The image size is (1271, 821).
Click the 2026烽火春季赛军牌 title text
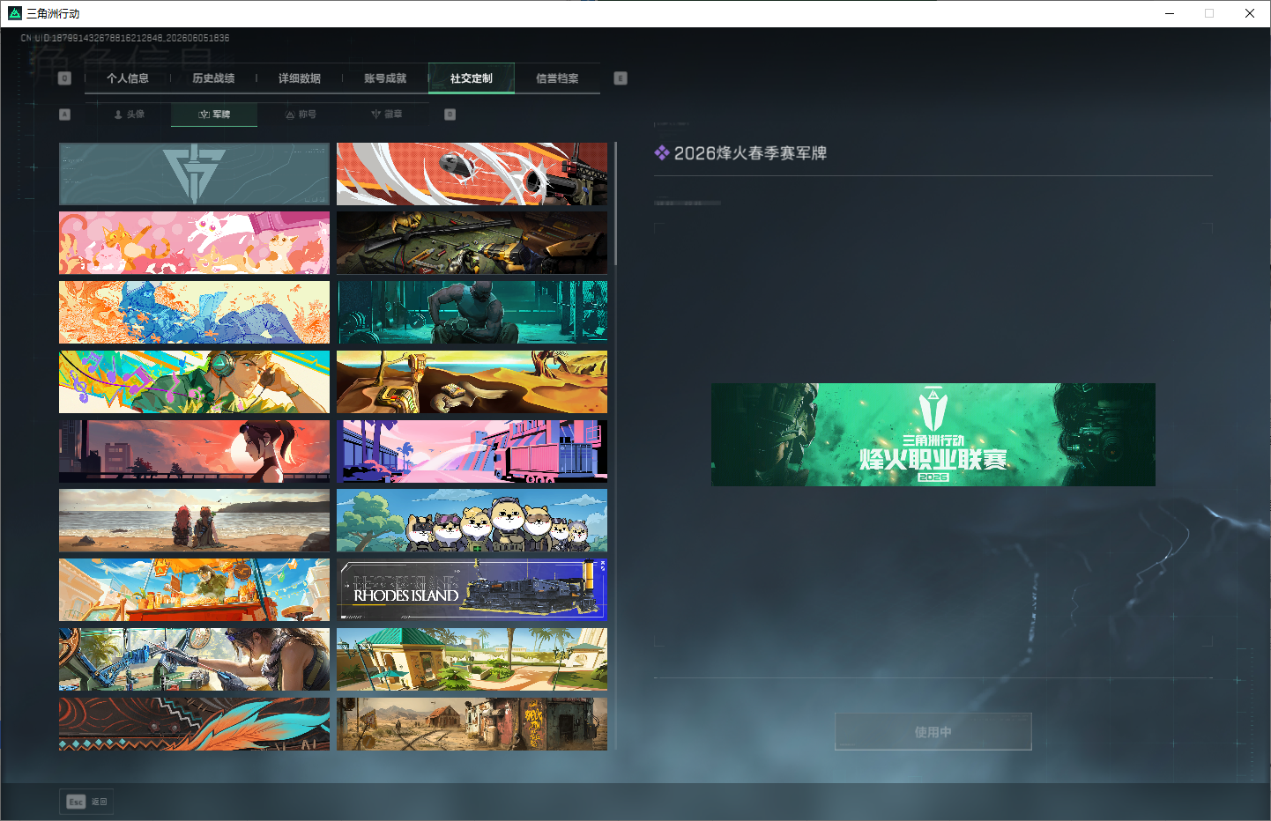pos(750,153)
